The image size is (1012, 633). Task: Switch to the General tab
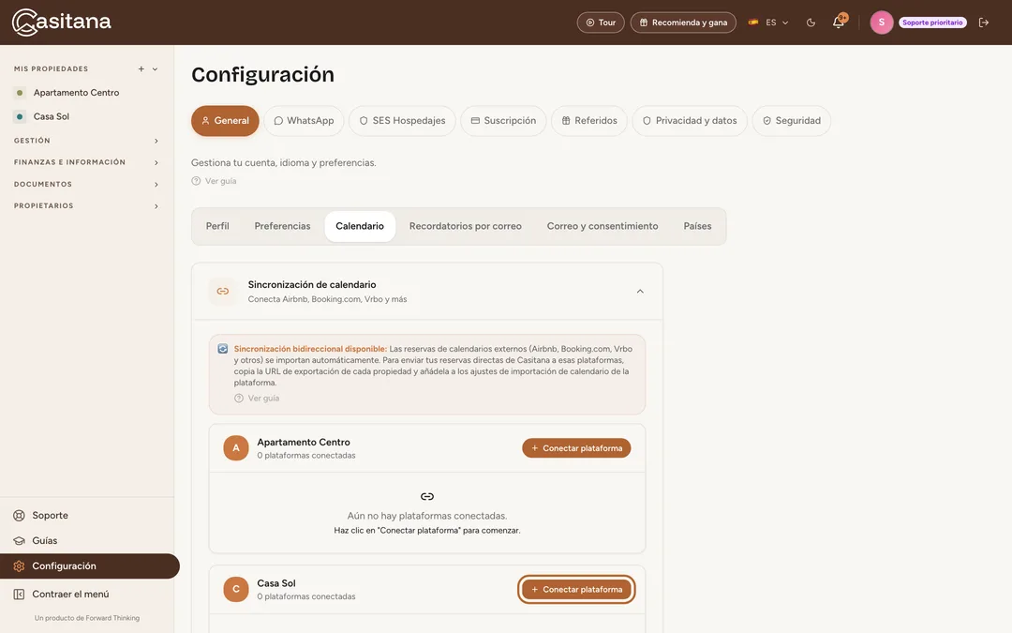click(x=225, y=121)
